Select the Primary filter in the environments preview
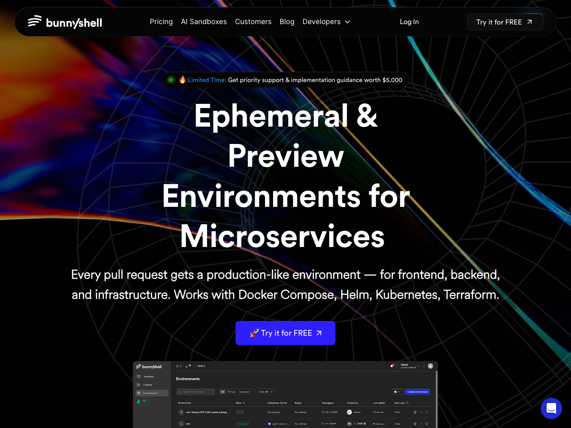The image size is (571, 428). pyautogui.click(x=232, y=392)
